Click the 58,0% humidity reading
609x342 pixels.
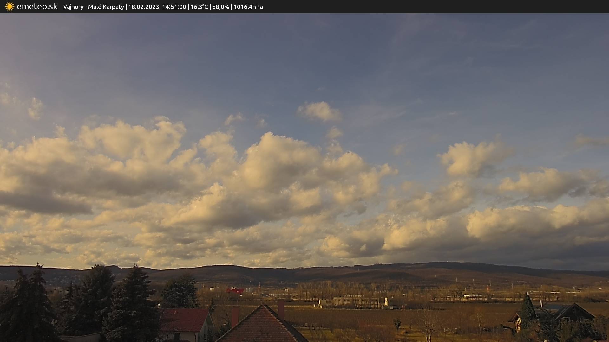pos(220,7)
